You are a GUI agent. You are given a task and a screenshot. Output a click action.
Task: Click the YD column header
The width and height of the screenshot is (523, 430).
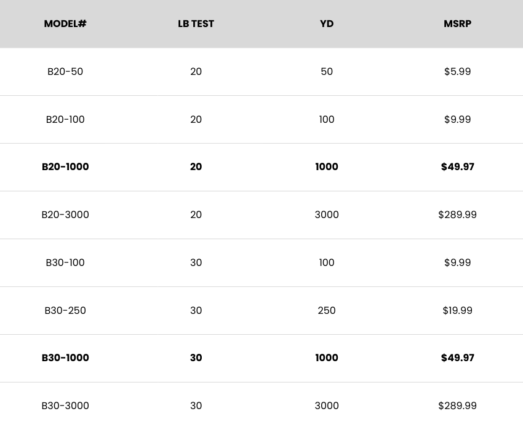[327, 24]
